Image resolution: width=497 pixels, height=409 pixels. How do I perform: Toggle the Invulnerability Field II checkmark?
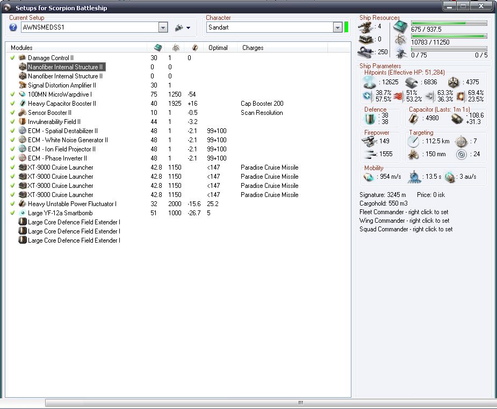13,121
